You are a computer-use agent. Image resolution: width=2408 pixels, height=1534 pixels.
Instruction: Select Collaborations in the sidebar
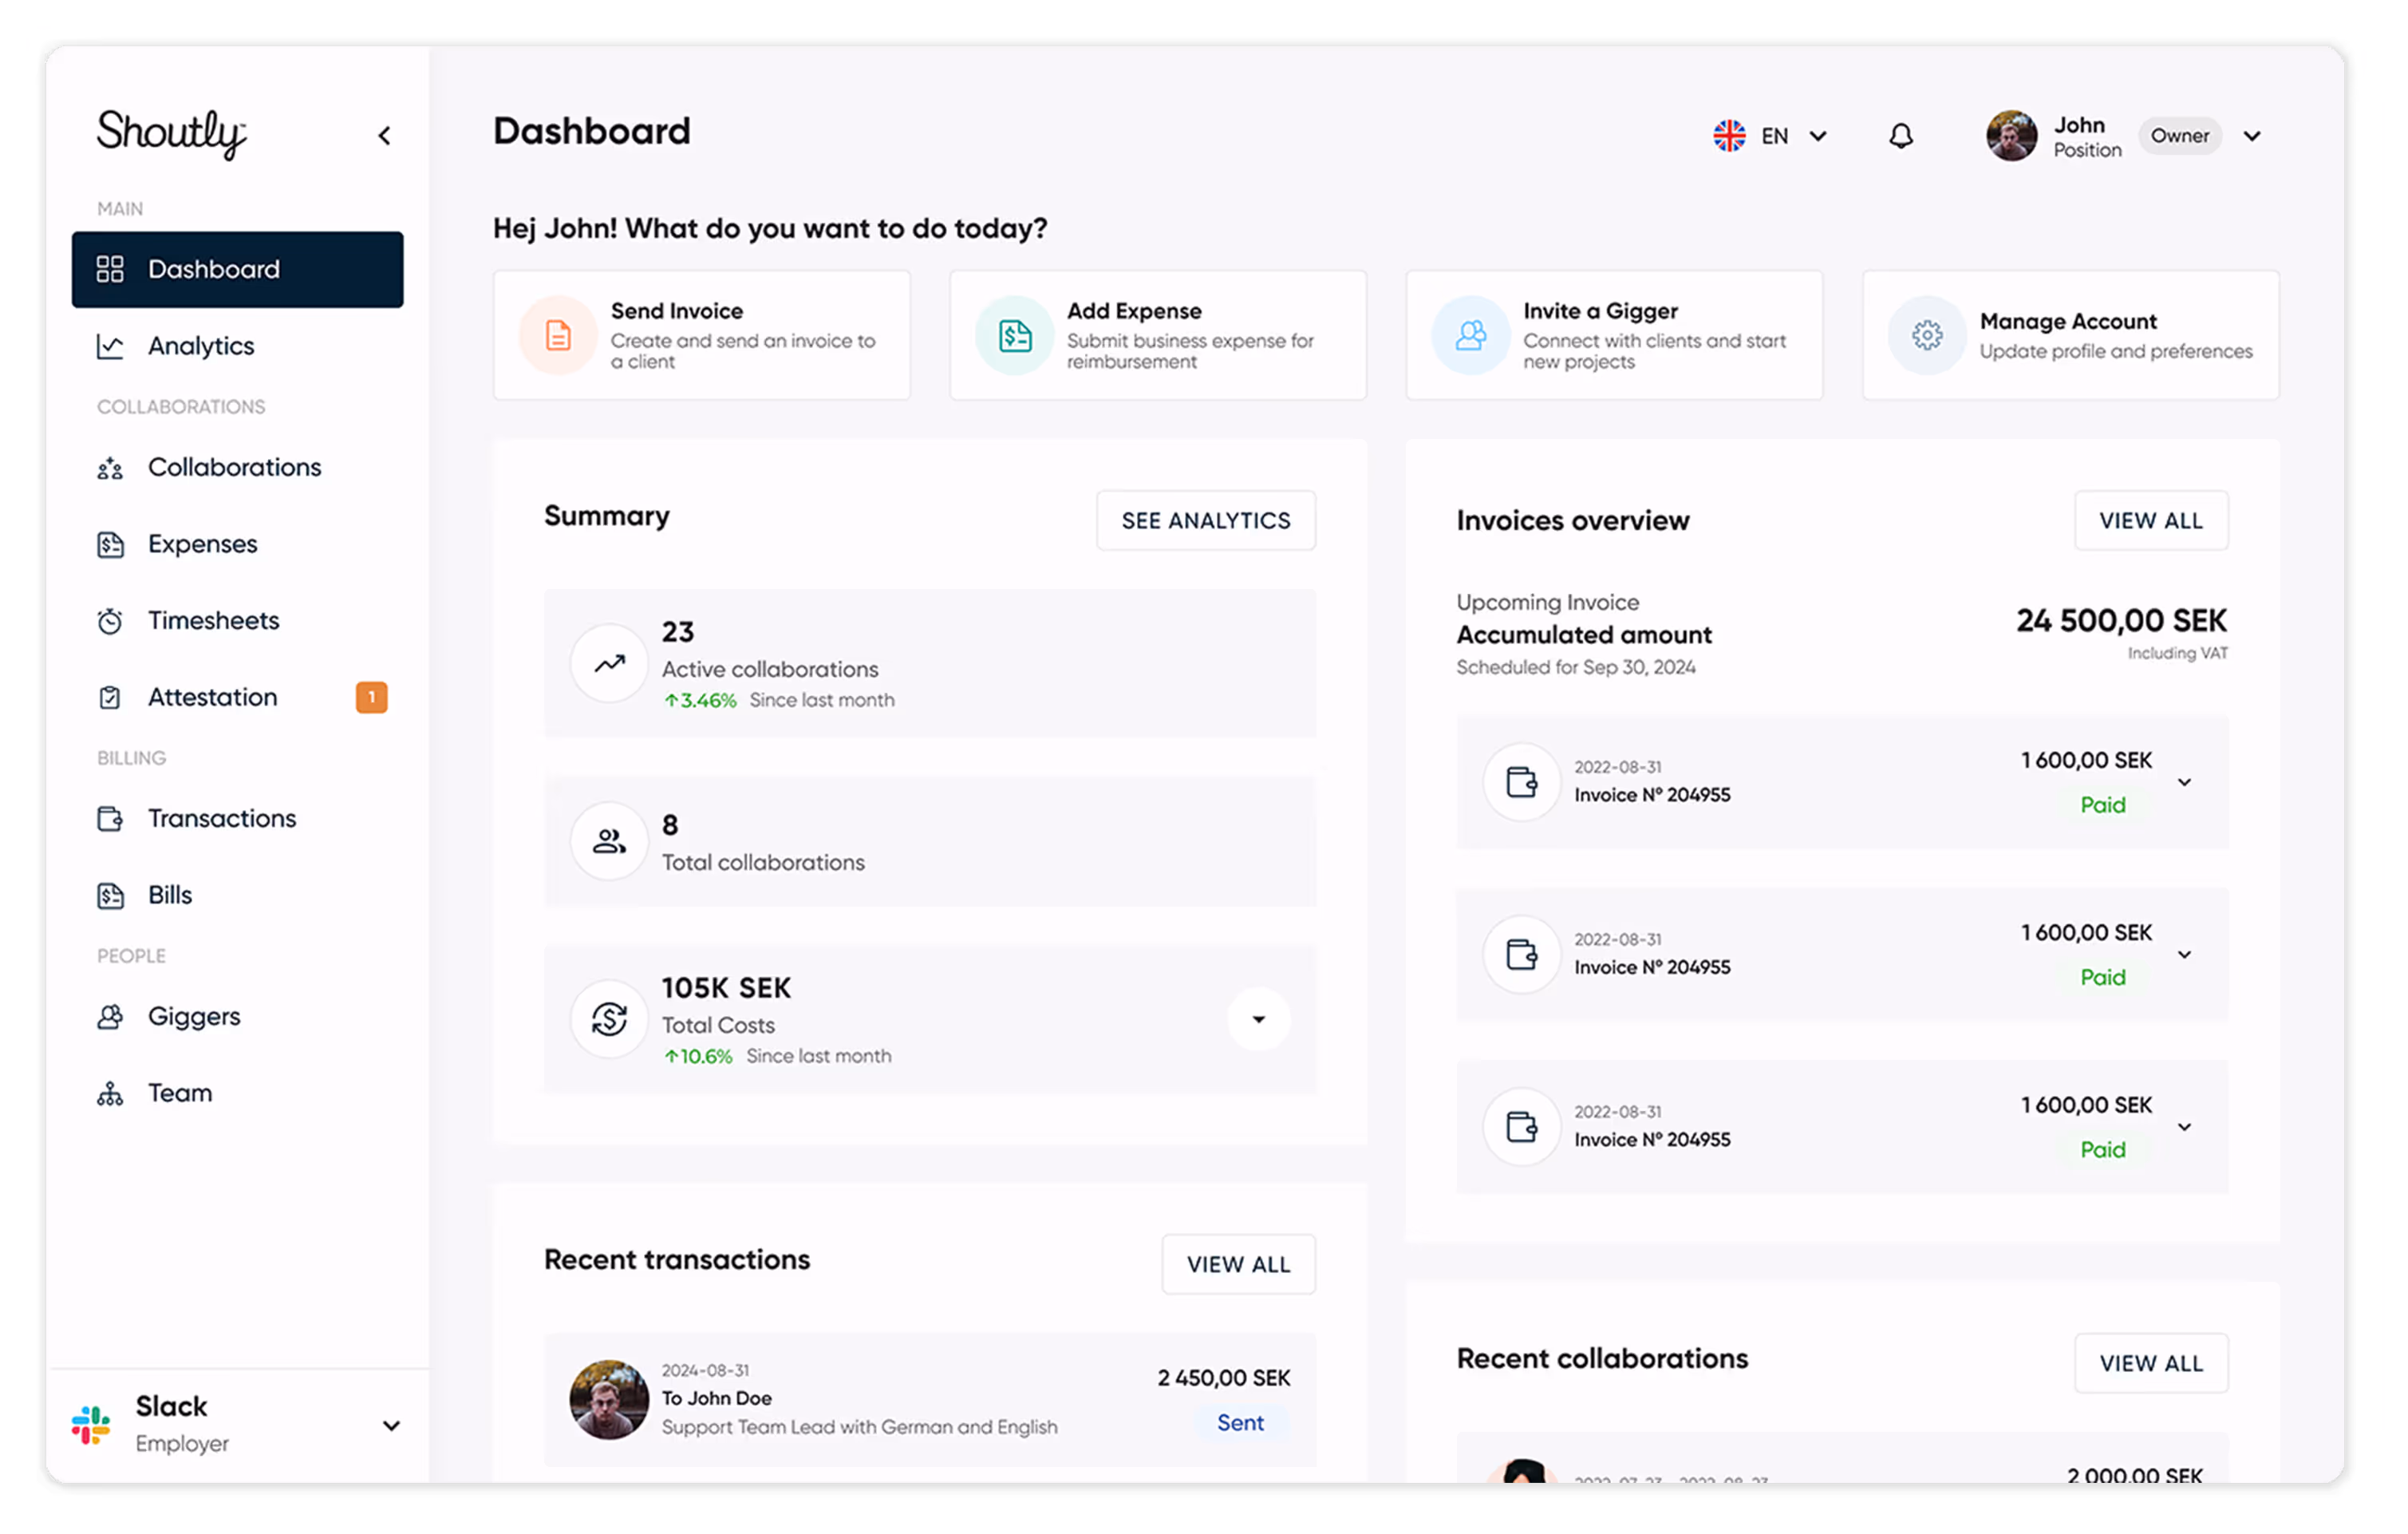pyautogui.click(x=234, y=467)
